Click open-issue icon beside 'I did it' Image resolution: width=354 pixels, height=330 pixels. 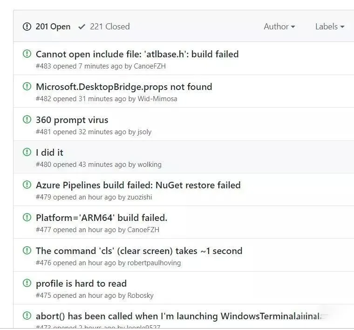click(27, 152)
